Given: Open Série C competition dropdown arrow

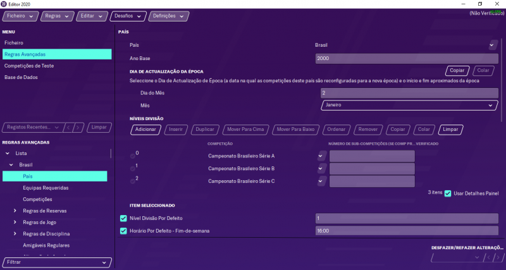Looking at the screenshot, I should coord(321,181).
